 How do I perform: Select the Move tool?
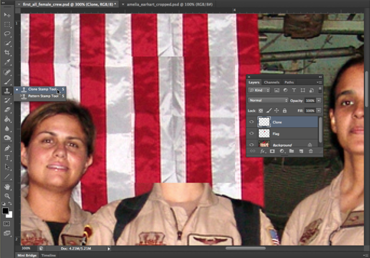coord(7,15)
